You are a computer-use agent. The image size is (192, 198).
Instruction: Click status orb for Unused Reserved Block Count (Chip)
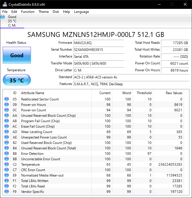[x=7, y=115]
